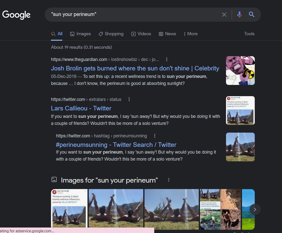Screen dimensions: 282x233
Task: Expand the More search options menu
Action: tap(190, 34)
